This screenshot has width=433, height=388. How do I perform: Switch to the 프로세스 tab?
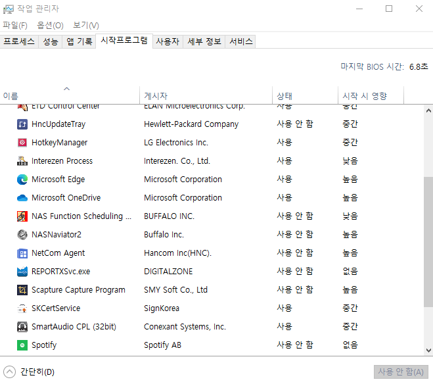click(19, 41)
